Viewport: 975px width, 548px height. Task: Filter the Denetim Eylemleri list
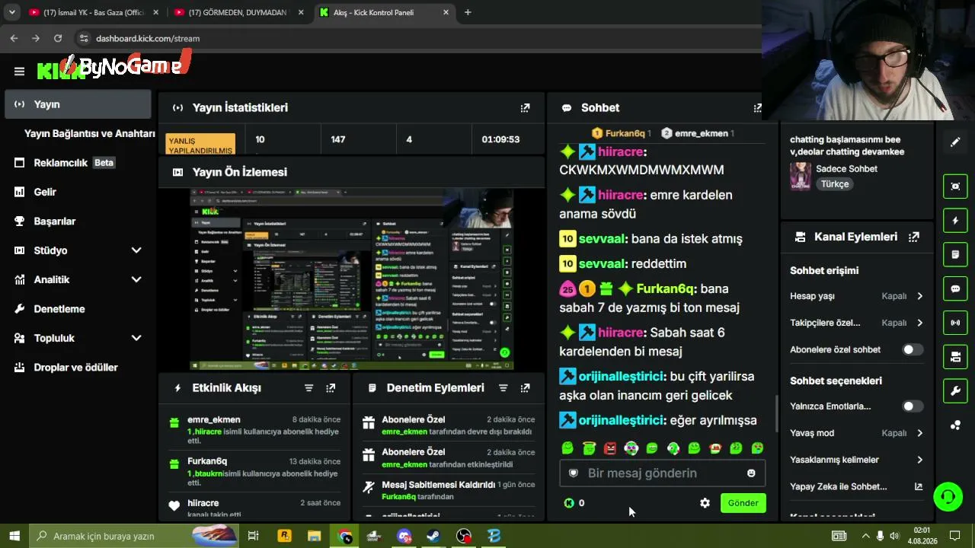click(503, 388)
